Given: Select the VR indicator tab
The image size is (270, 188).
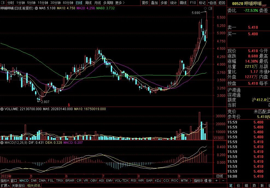Looking at the screenshot, I should [x=86, y=181].
